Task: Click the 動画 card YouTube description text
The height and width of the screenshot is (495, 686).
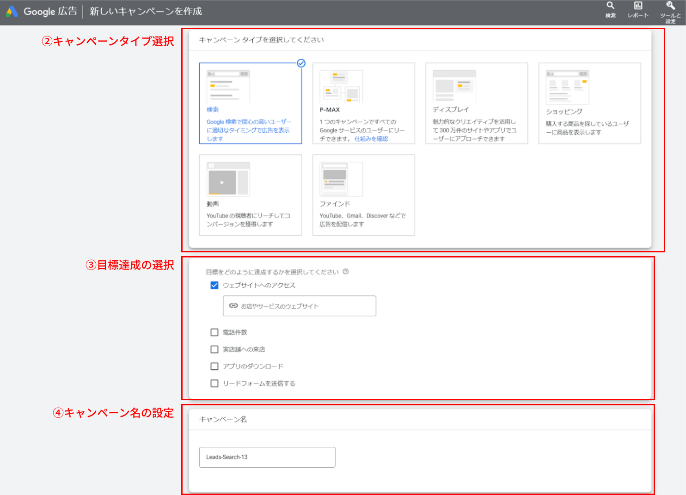Action: [248, 220]
